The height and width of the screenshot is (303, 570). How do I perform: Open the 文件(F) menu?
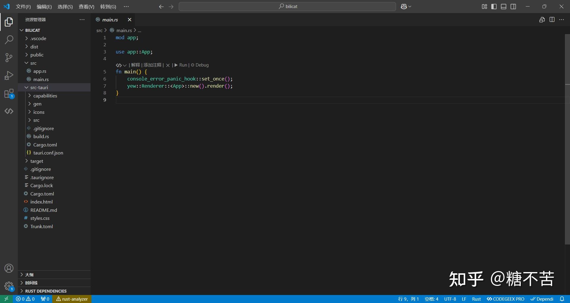pyautogui.click(x=23, y=7)
